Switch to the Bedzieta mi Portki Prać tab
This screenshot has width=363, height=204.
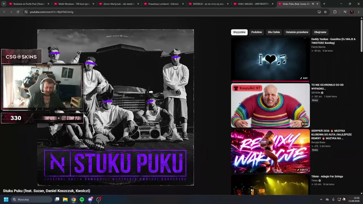[x=29, y=4]
